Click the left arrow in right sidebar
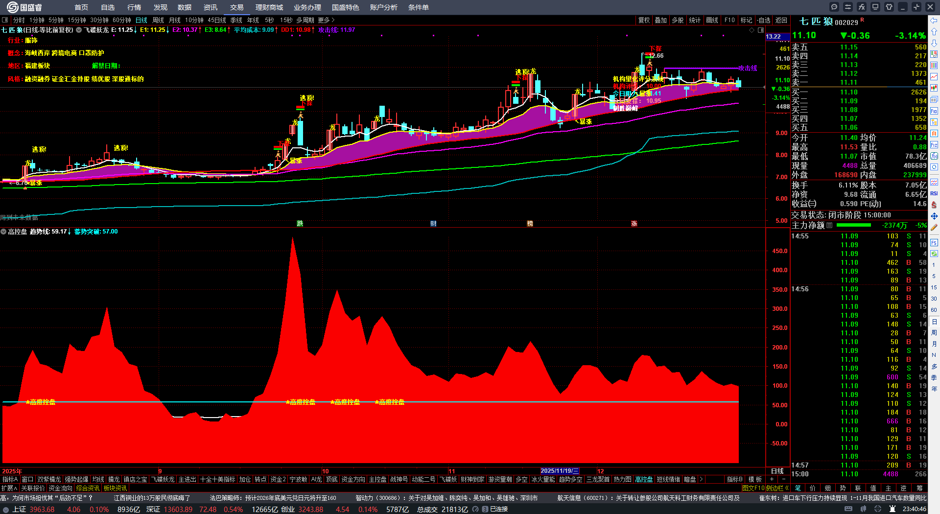Viewport: 940px width, 514px height. [934, 21]
